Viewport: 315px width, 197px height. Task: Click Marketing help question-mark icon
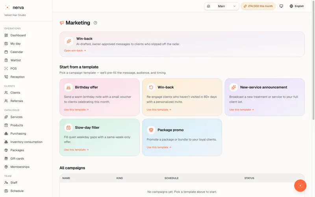(x=95, y=23)
